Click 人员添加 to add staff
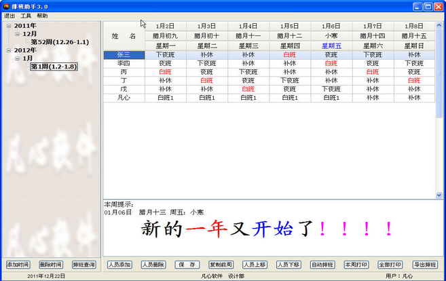 click(x=120, y=264)
